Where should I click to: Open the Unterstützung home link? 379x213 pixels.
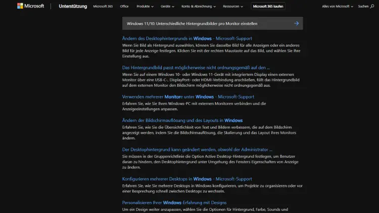(73, 6)
